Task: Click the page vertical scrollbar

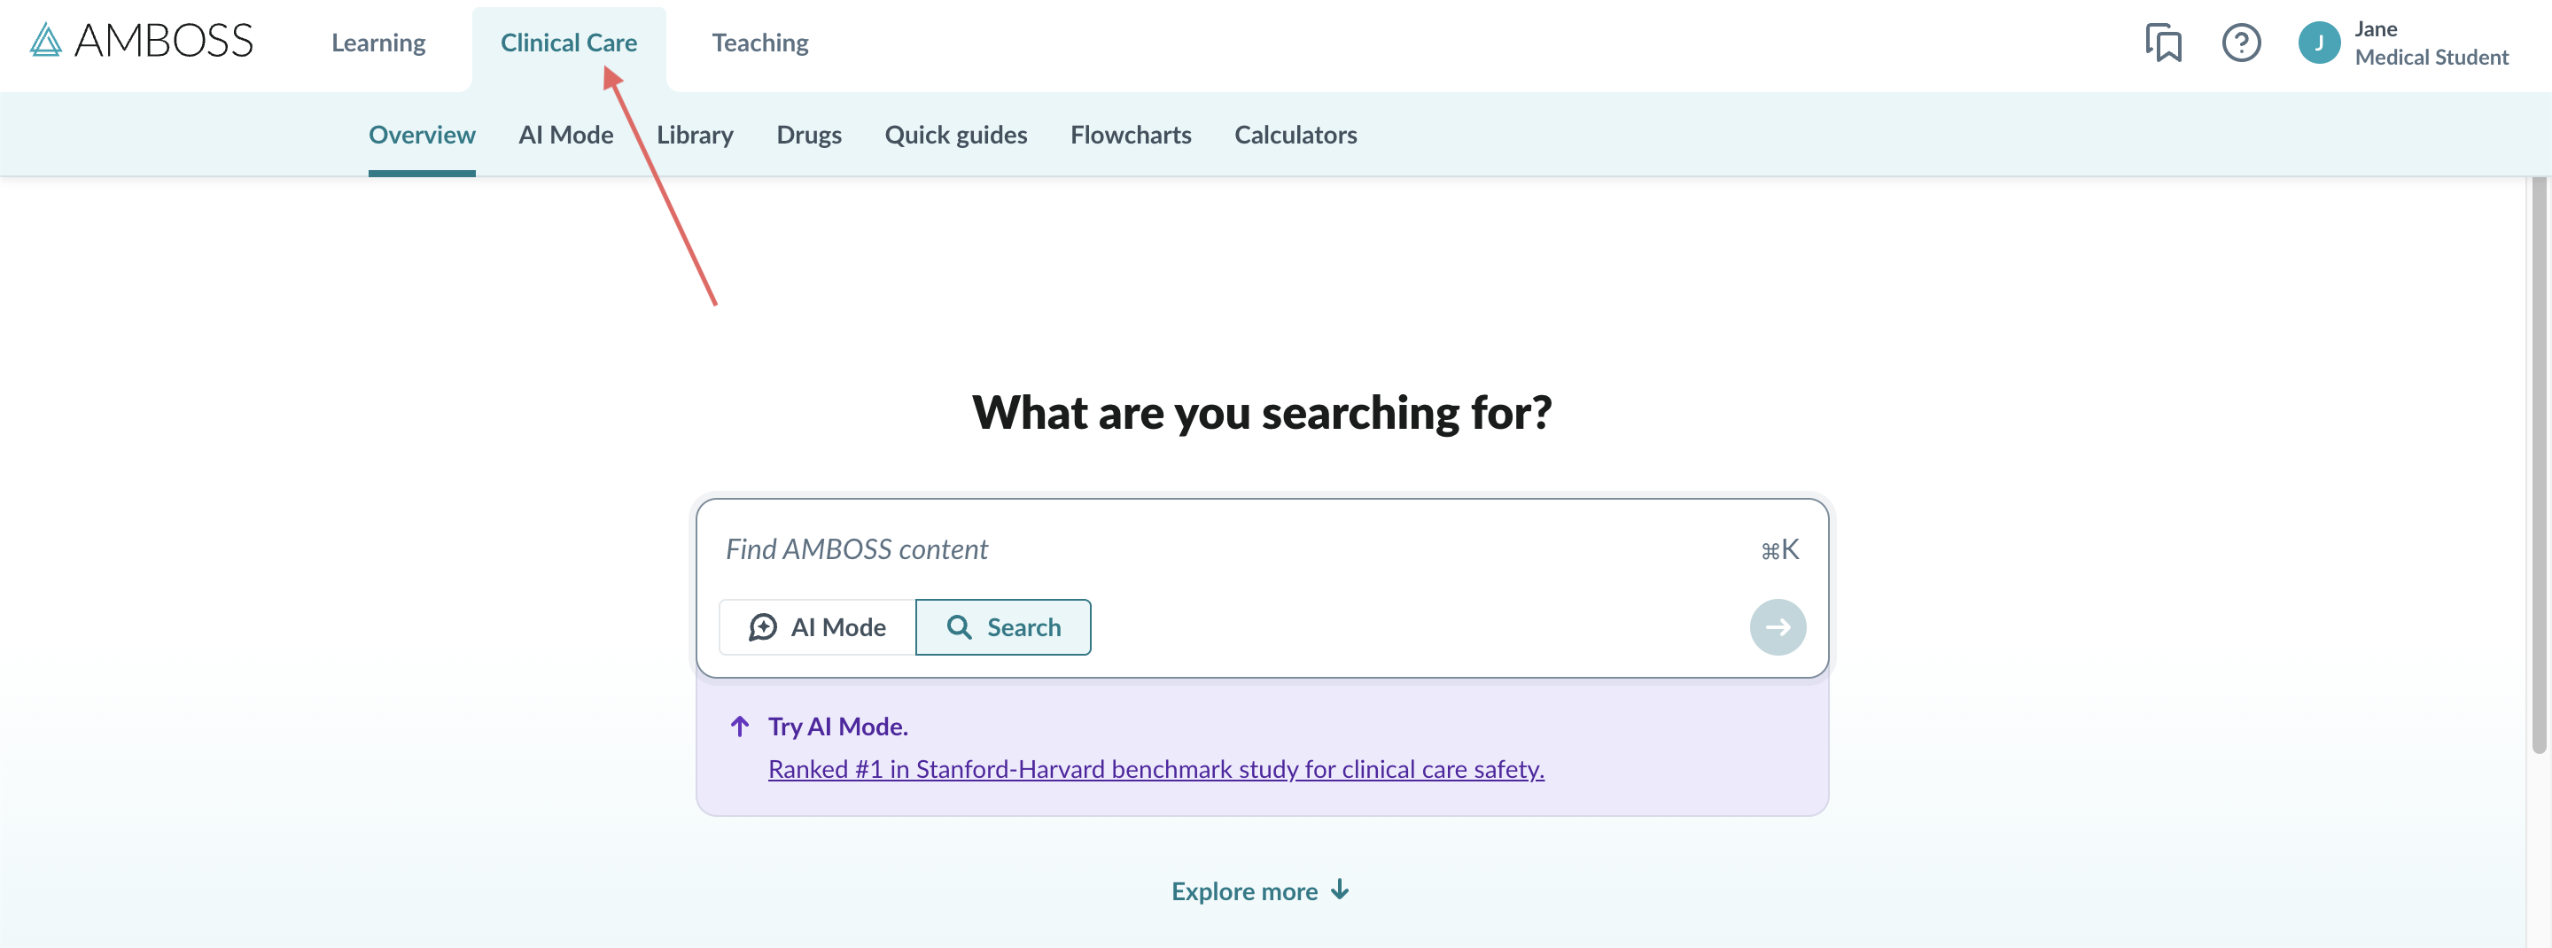Action: pyautogui.click(x=2538, y=465)
